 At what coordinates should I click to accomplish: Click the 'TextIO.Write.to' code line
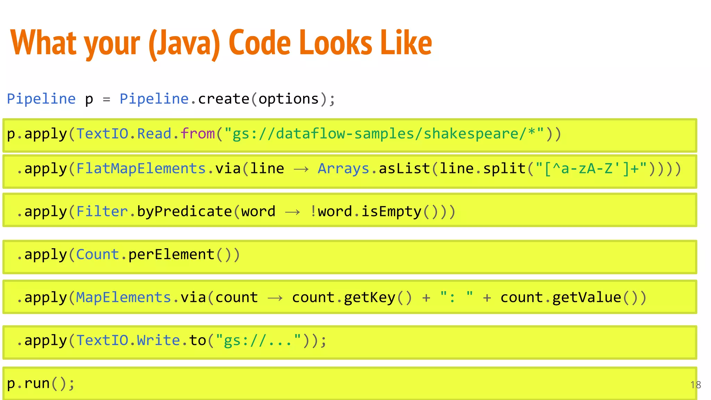pos(350,342)
